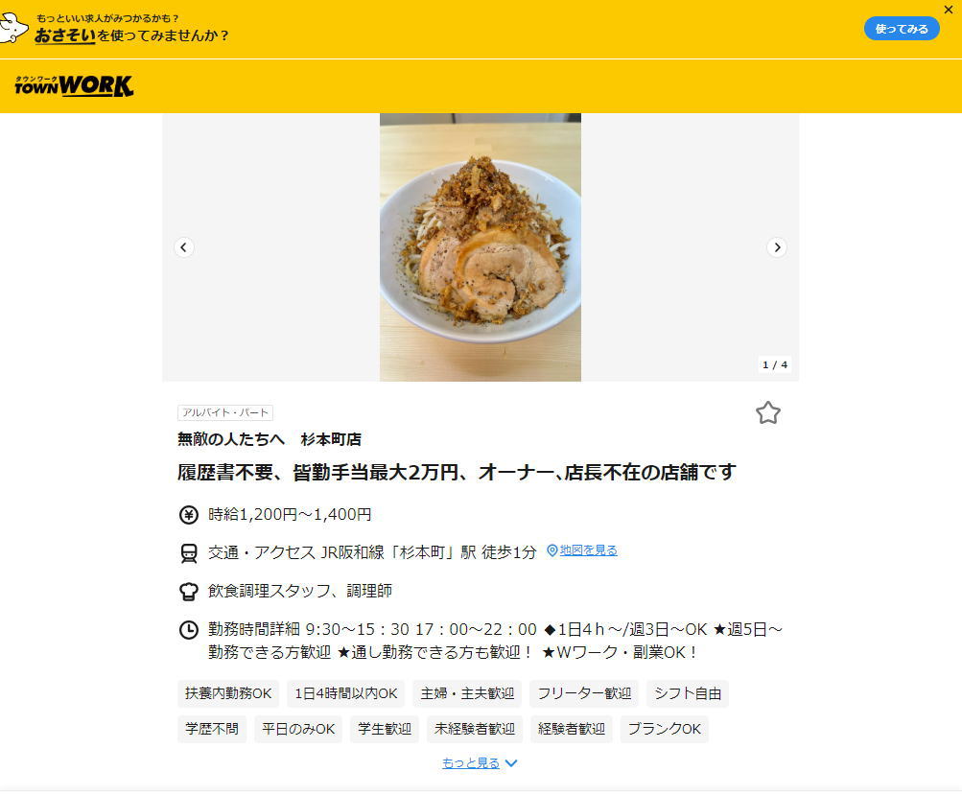Click the TownWork logo
This screenshot has width=962, height=795.
pos(74,86)
